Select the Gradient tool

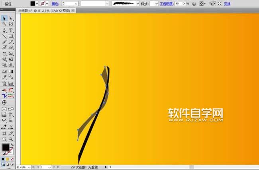11,72
